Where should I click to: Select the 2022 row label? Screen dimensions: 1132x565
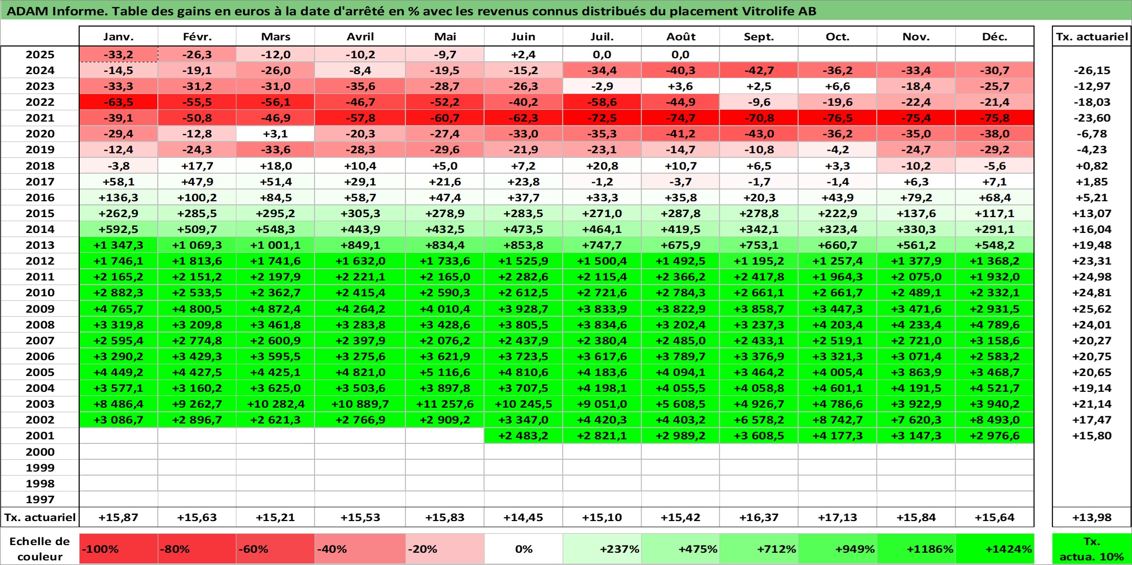click(x=40, y=102)
